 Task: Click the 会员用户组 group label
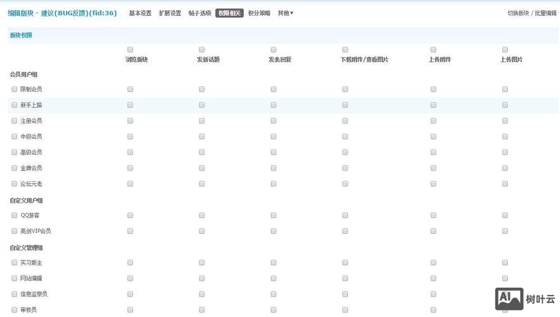tap(23, 74)
